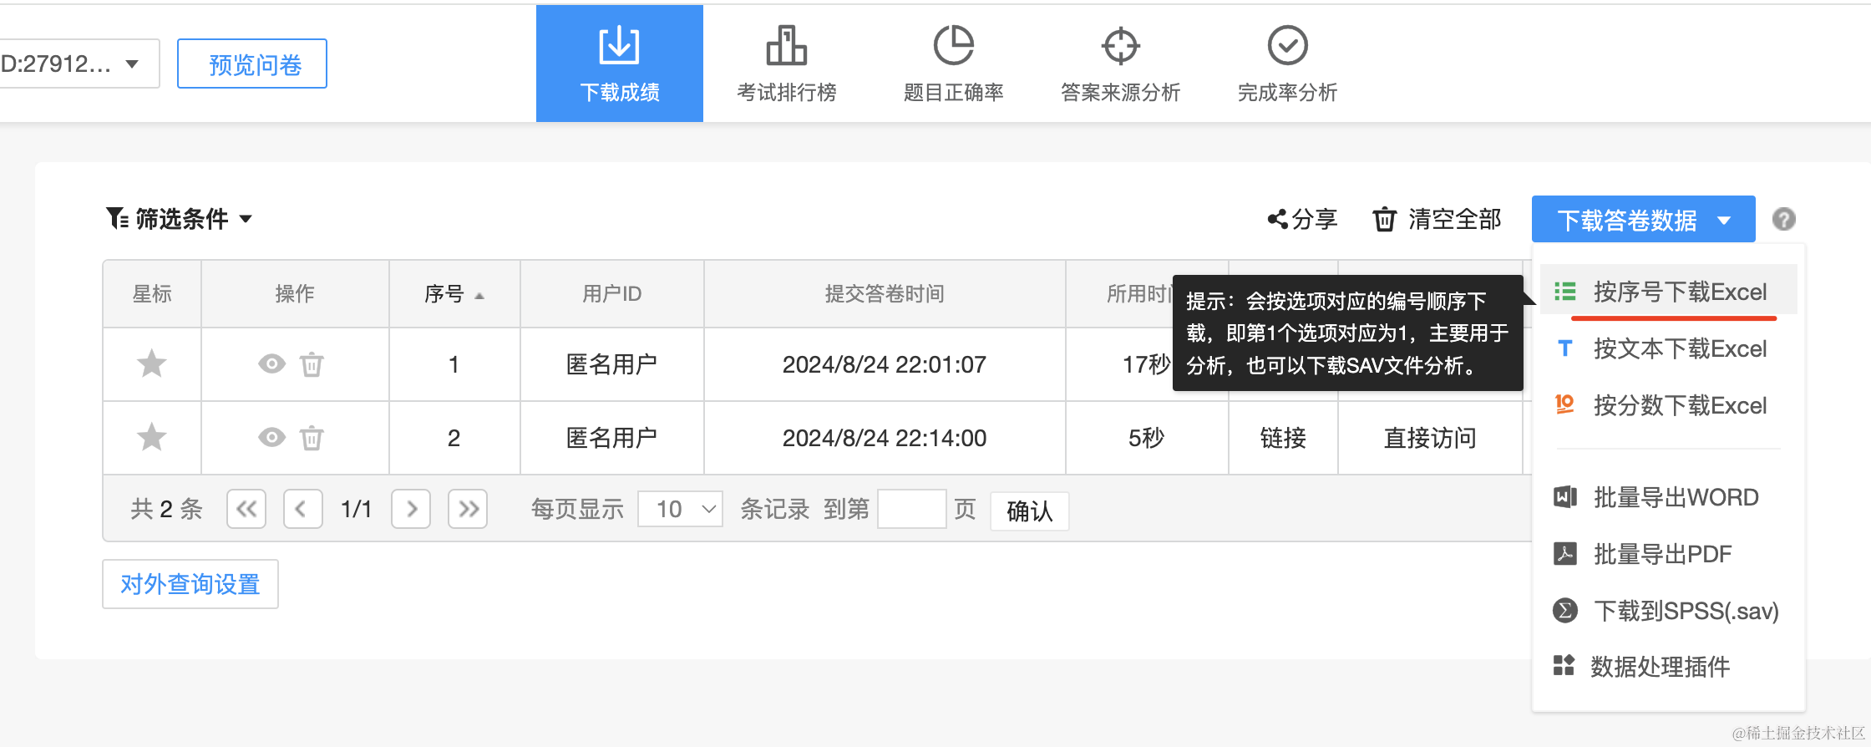Click submit time 2024/8/24 22:14:00
1871x747 pixels.
point(884,438)
